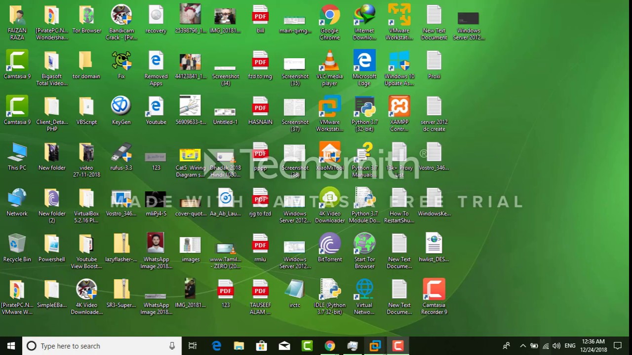This screenshot has width=632, height=355.
Task: Select the irctc notepad file
Action: tap(295, 294)
